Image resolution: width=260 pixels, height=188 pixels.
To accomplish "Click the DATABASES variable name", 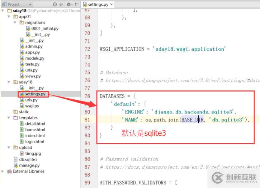I will click(x=112, y=96).
